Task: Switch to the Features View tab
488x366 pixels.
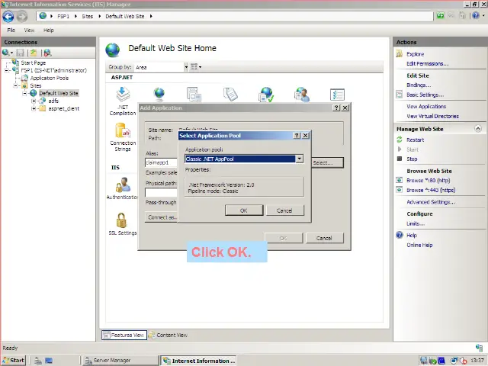Action: 124,335
